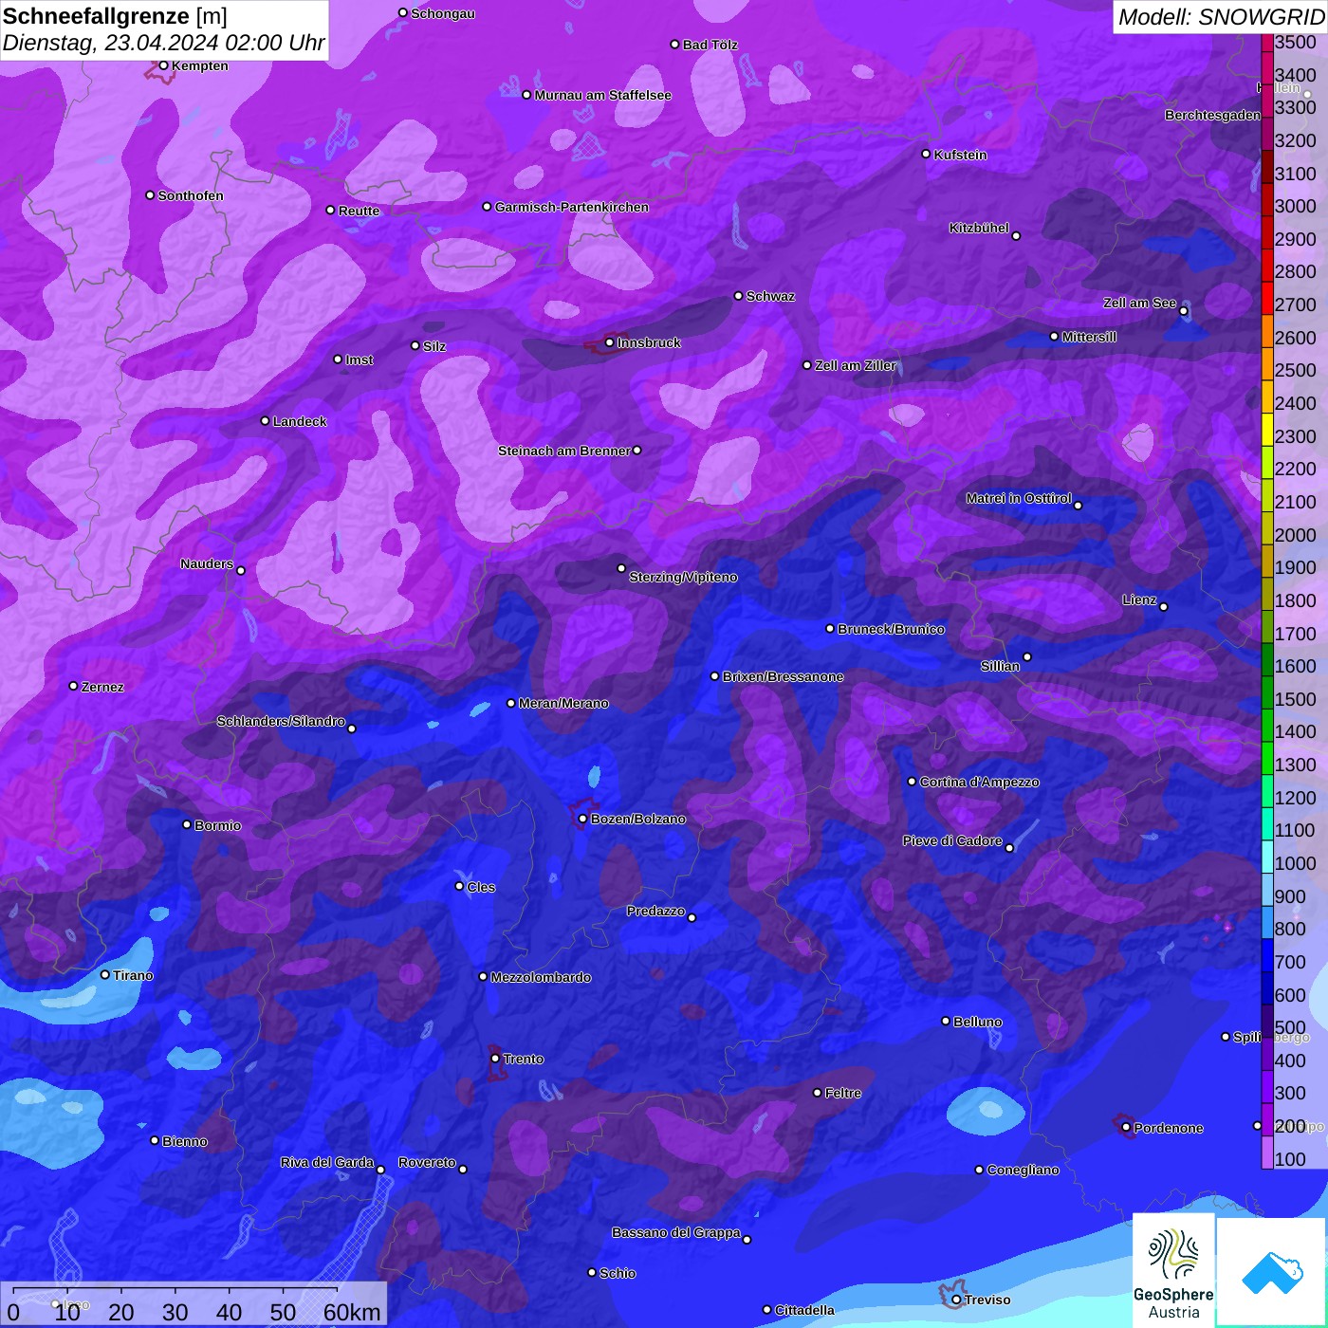Click the Feltre location dot
This screenshot has width=1328, height=1328.
pos(818,1093)
